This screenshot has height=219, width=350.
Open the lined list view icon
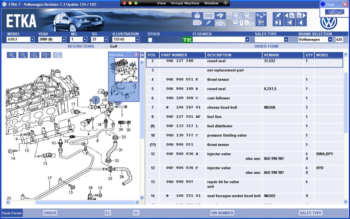(x=197, y=23)
